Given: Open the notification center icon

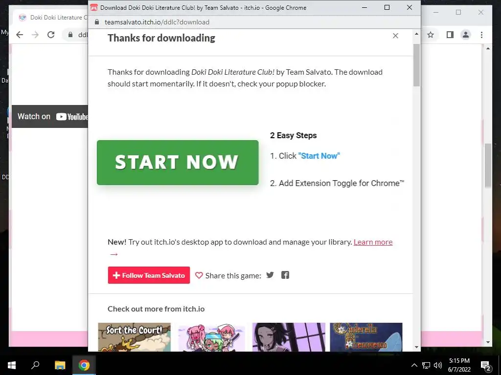Looking at the screenshot, I should pos(486,366).
